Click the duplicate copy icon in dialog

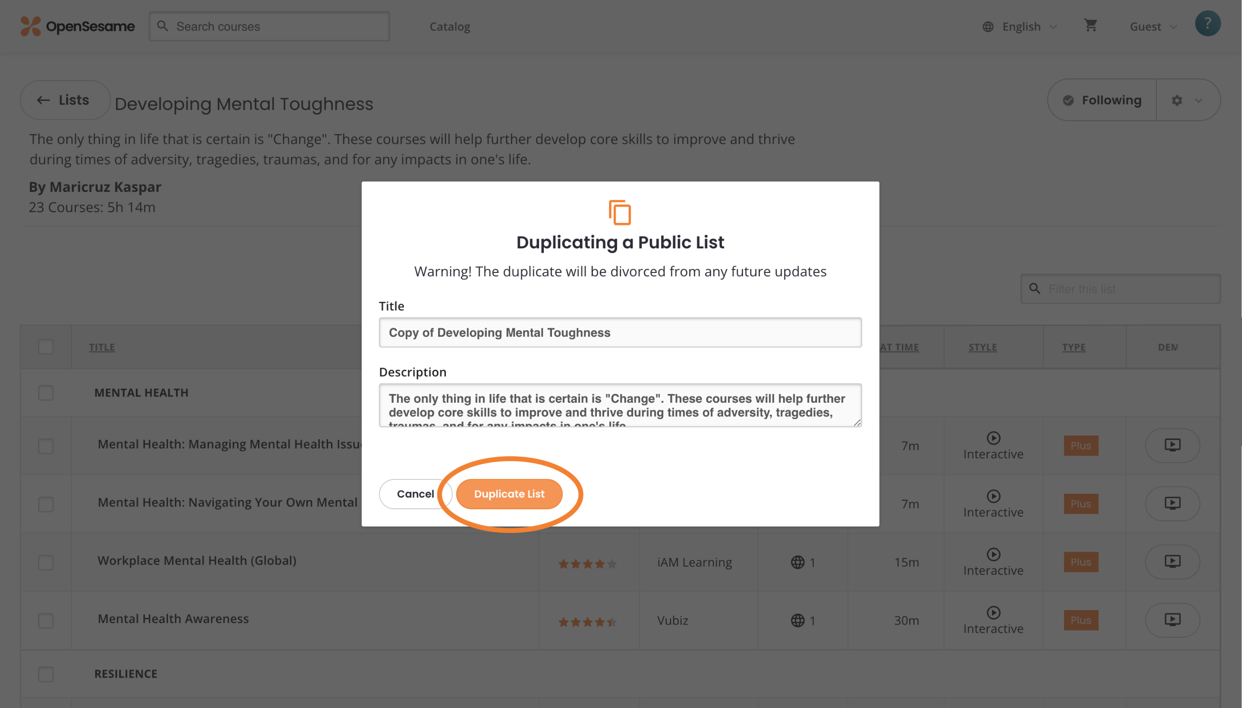tap(620, 213)
